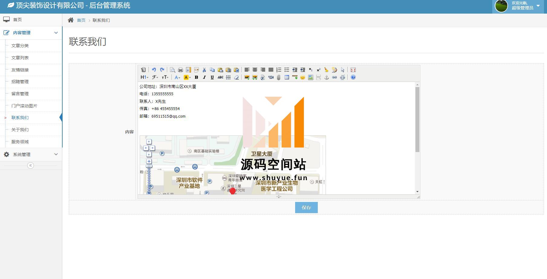547x279 pixels.
Task: Open the text color picker
Action: (x=177, y=77)
